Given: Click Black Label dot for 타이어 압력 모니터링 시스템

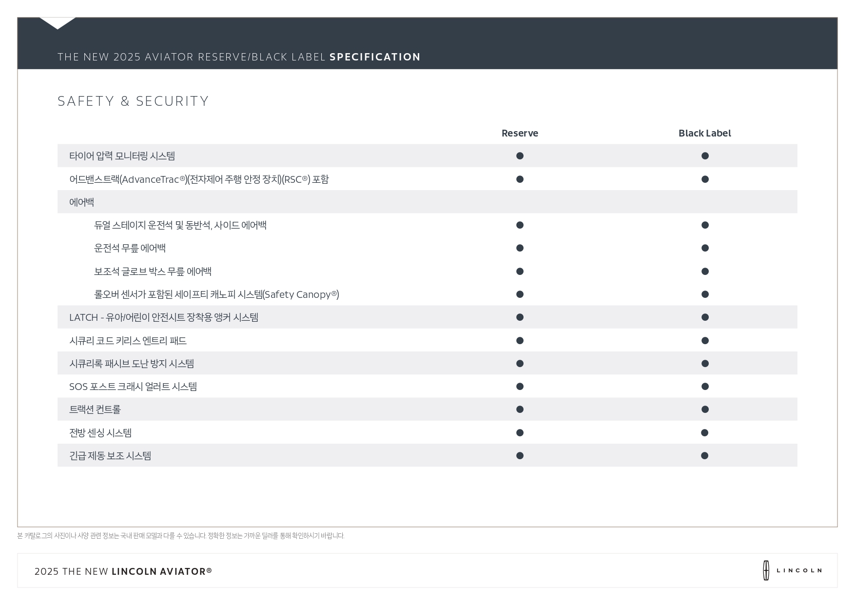Looking at the screenshot, I should 705,156.
